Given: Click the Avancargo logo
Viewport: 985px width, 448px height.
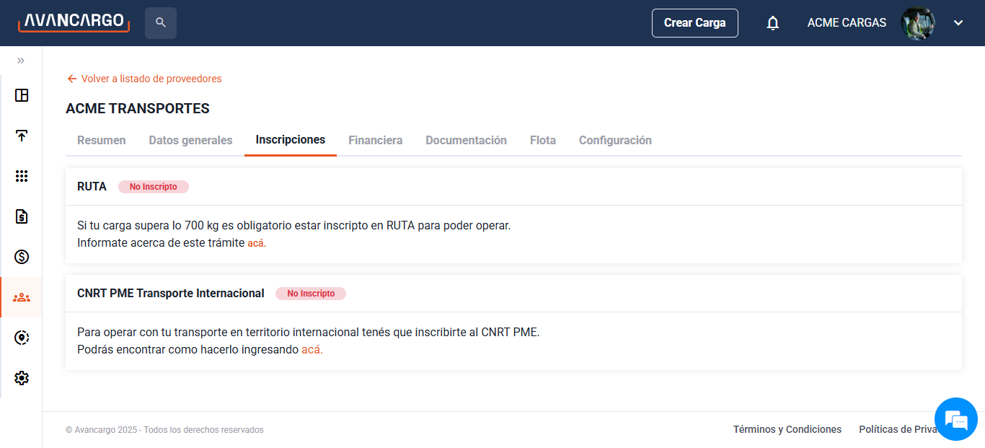Looking at the screenshot, I should 74,22.
